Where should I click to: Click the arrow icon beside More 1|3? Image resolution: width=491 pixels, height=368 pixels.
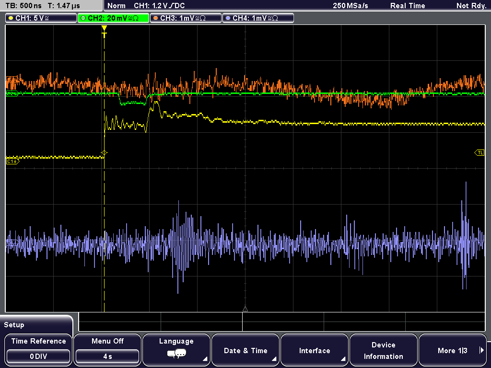pos(481,350)
